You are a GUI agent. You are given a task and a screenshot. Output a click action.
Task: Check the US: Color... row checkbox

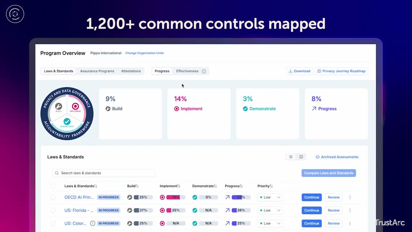pos(53,223)
